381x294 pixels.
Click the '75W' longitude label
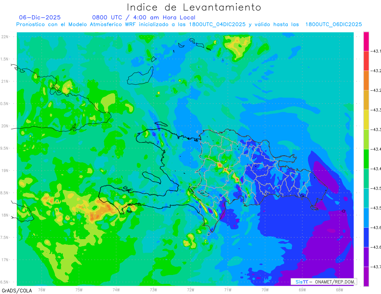(x=79, y=290)
